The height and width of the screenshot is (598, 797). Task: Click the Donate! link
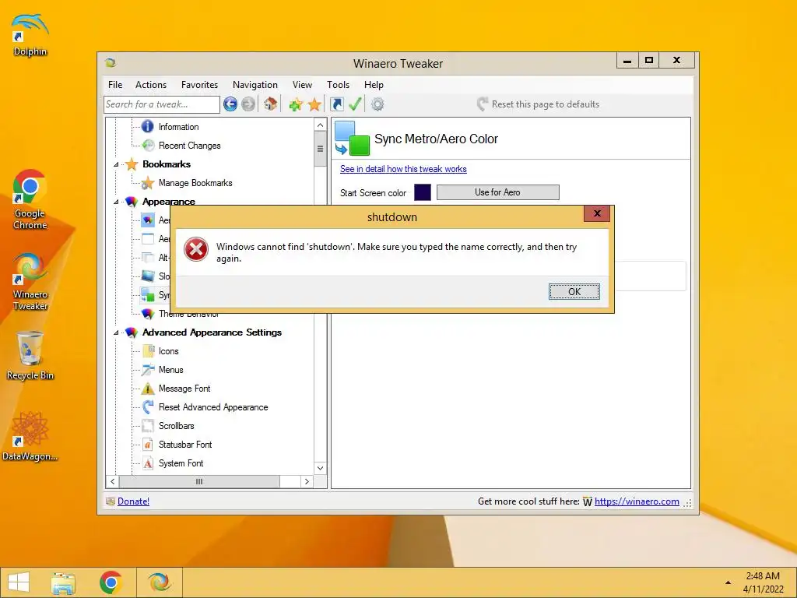pos(133,501)
